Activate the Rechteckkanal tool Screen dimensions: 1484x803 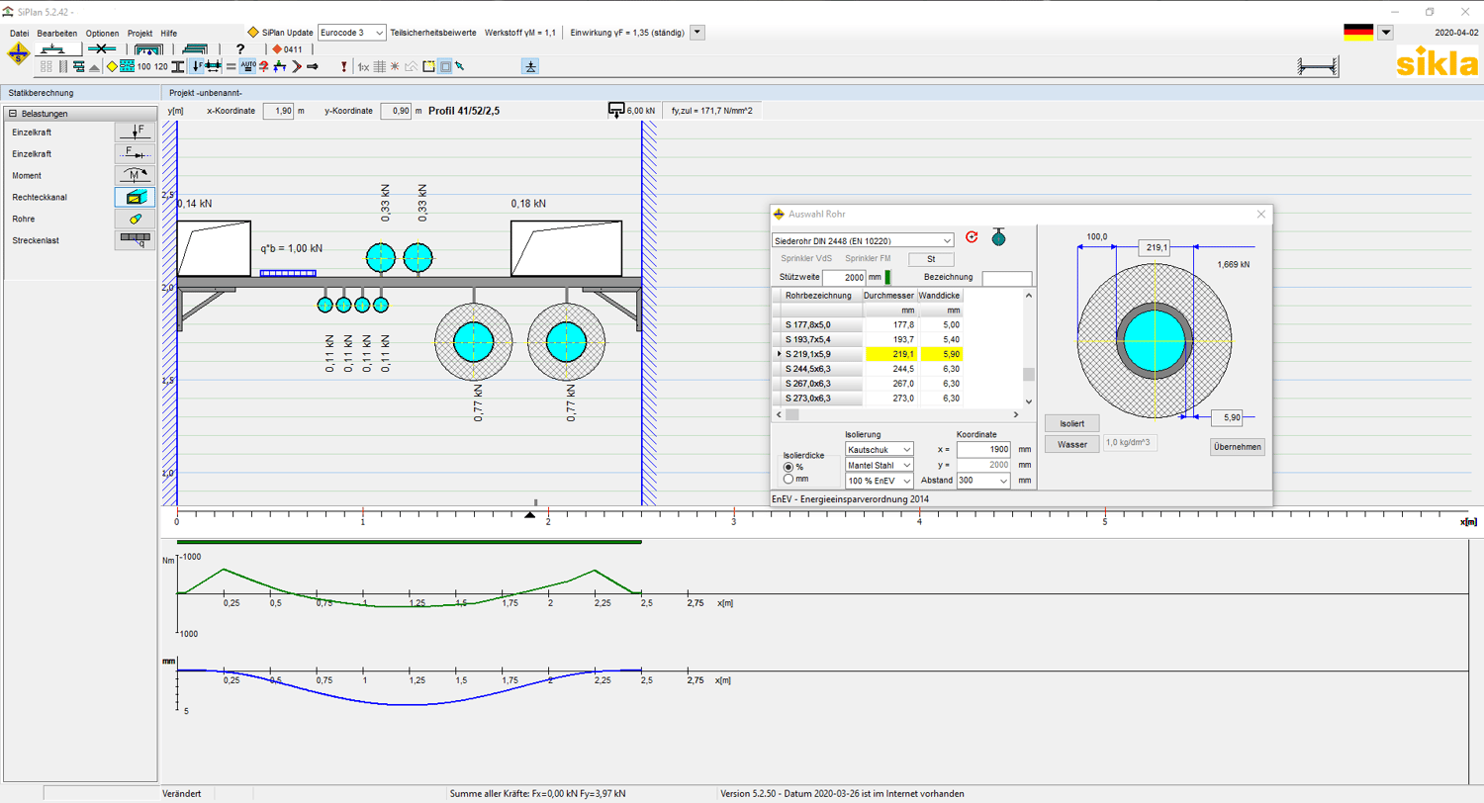[136, 197]
